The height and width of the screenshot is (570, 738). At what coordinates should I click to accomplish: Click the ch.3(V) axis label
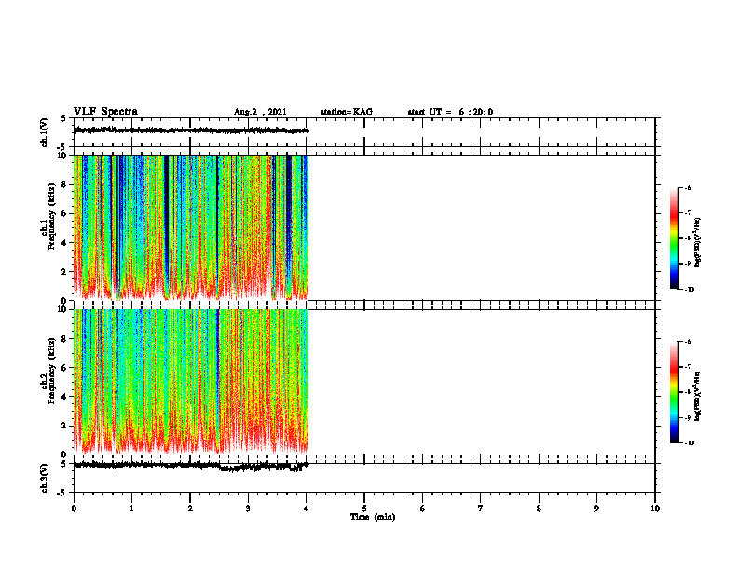tap(44, 478)
